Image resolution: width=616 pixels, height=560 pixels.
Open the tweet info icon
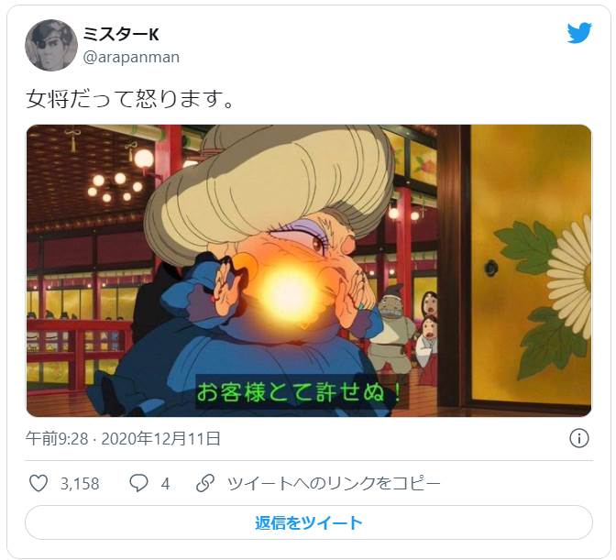click(x=579, y=438)
